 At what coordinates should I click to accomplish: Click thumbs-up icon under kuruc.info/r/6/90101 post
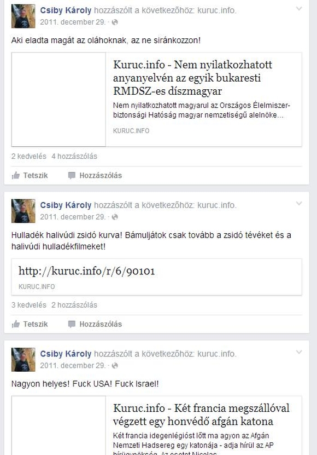[x=16, y=324]
